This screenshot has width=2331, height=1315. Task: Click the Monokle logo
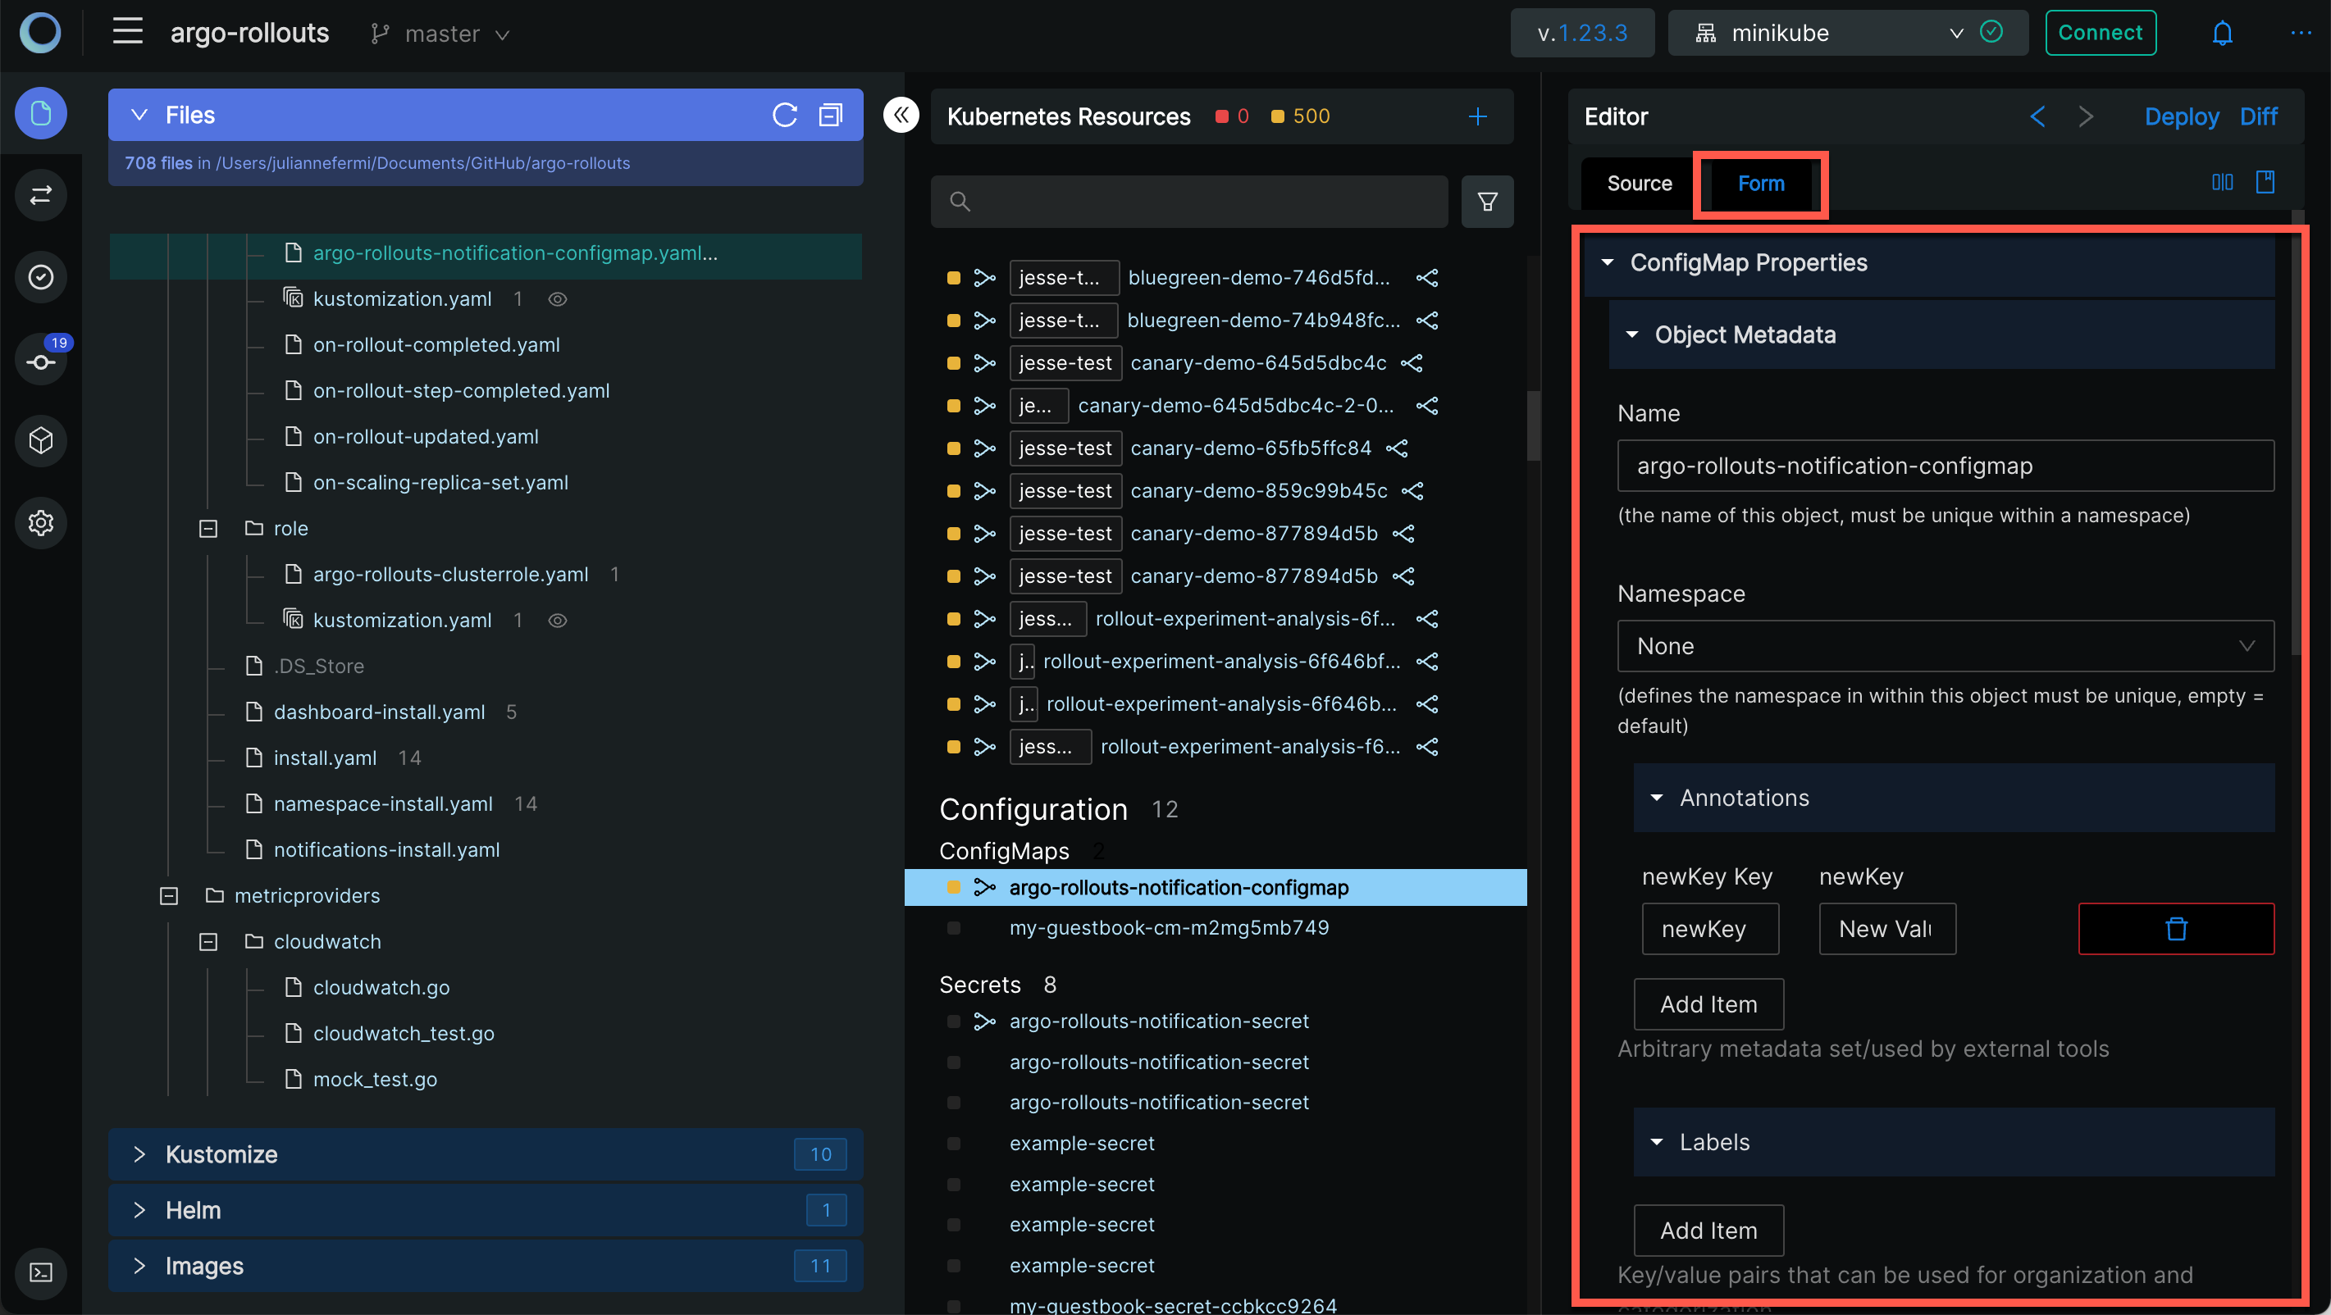pos(40,33)
